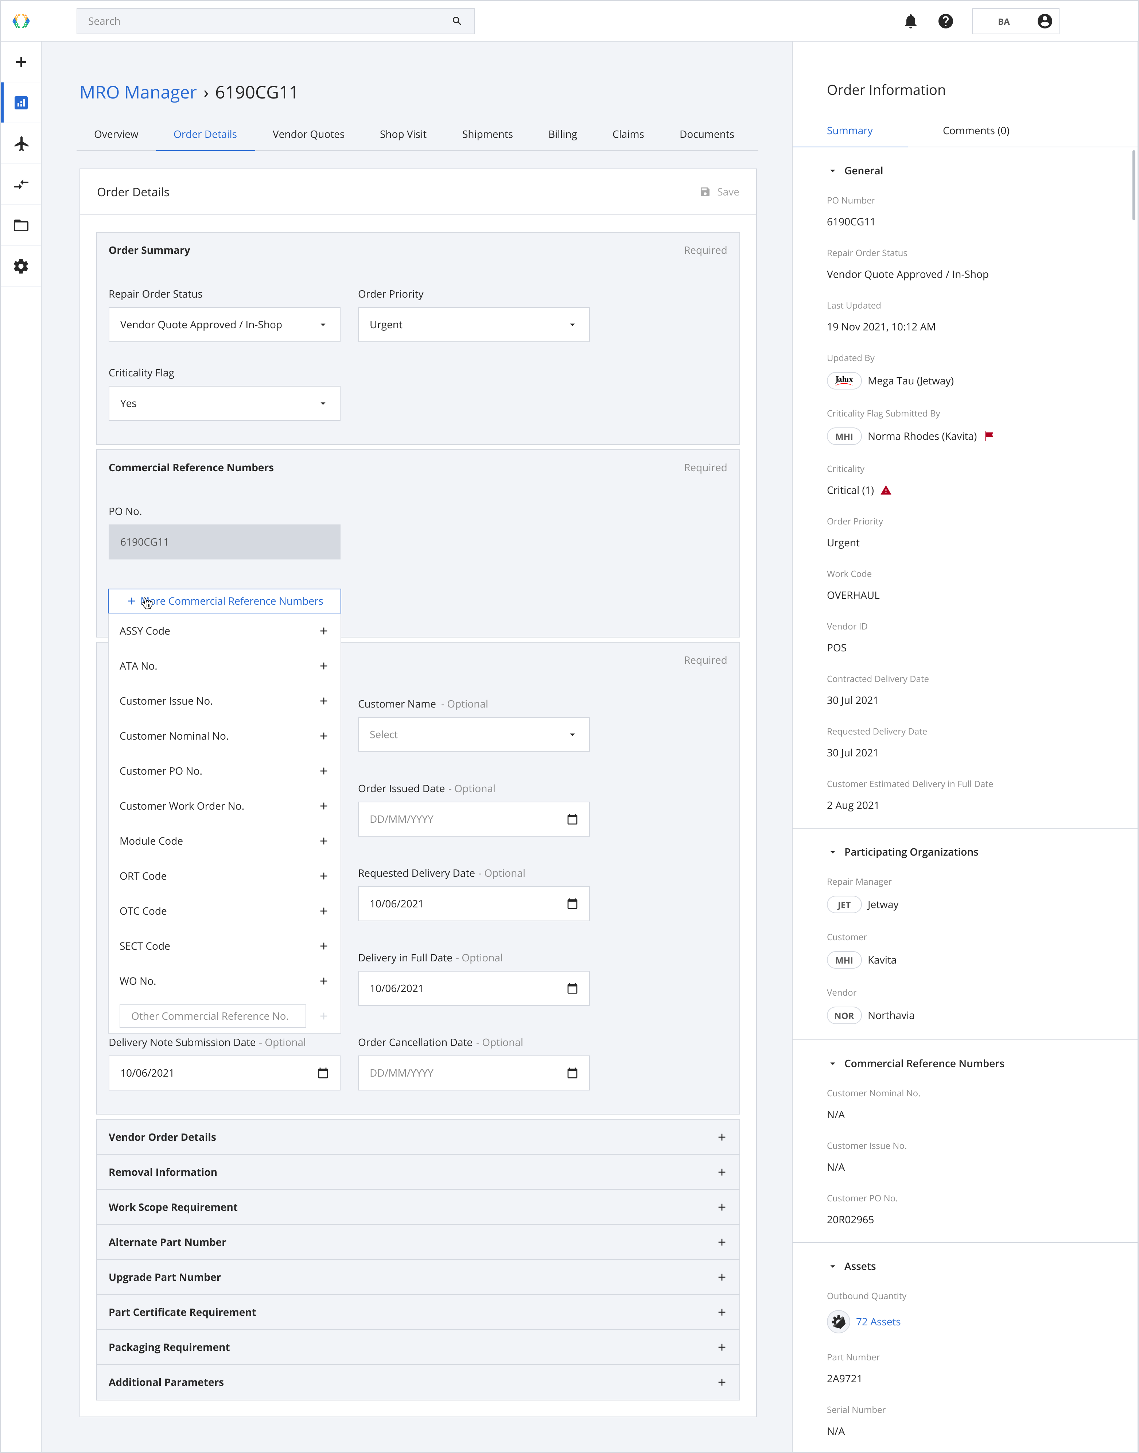Switch to the Claims tab

tap(628, 134)
